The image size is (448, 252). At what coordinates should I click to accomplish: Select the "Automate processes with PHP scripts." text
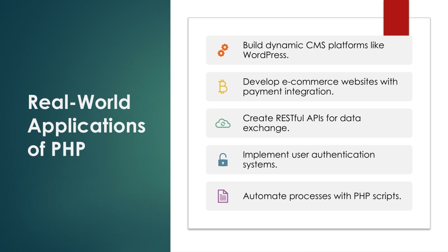pos(322,196)
